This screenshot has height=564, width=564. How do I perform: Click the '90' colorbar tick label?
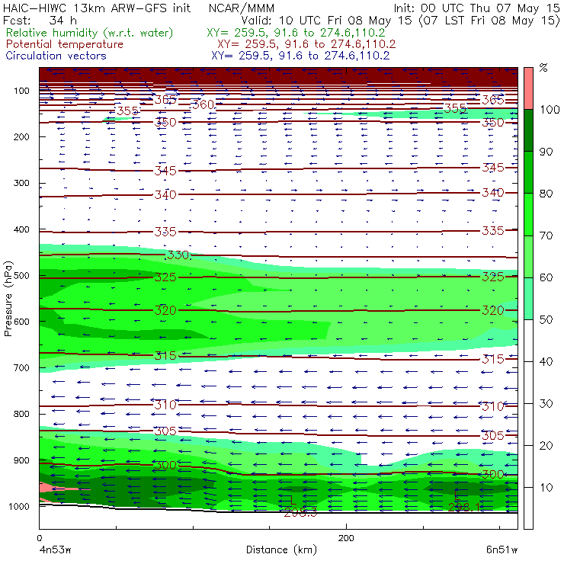coord(546,152)
